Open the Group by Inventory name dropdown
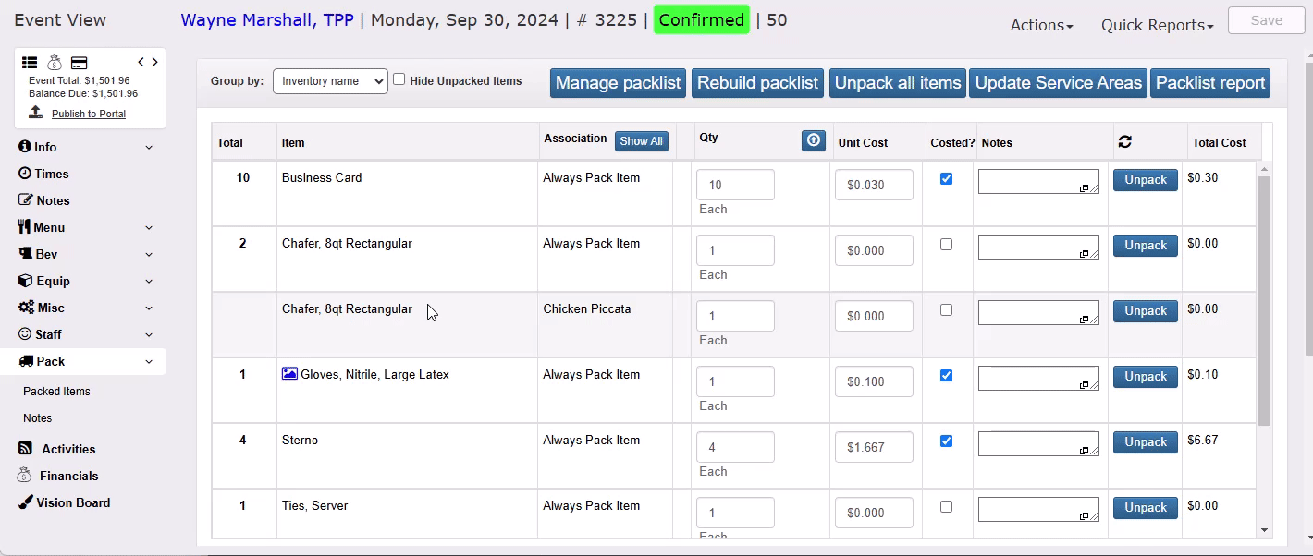Image resolution: width=1313 pixels, height=556 pixels. [330, 81]
